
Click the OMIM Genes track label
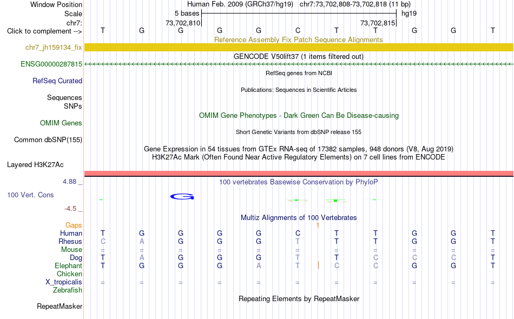pos(61,123)
